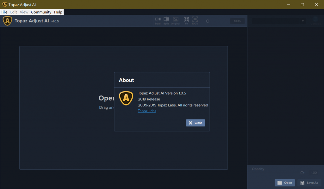Switch to Dual view mode
This screenshot has width=324, height=189.
[x=158, y=20]
